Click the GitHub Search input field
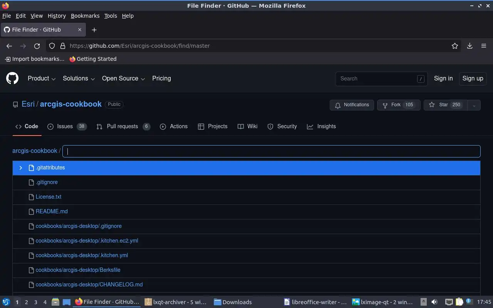 (381, 79)
